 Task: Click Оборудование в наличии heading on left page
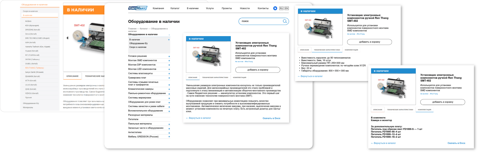coord(34,5)
